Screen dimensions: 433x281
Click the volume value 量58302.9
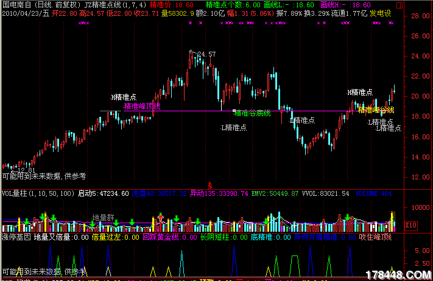coord(177,13)
